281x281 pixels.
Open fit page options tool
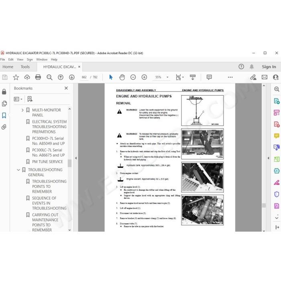[x=178, y=77]
